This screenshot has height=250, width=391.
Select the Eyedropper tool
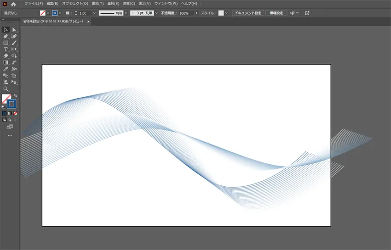click(6, 69)
